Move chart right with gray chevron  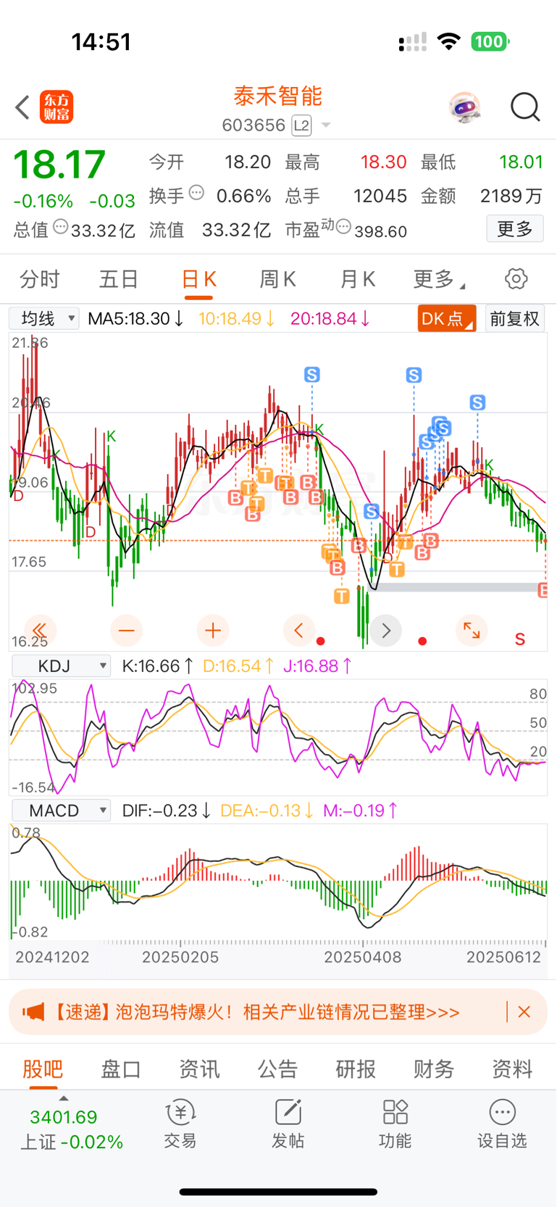coord(386,631)
